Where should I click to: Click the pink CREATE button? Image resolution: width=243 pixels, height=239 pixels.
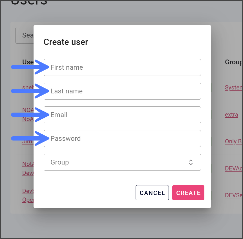pyautogui.click(x=188, y=193)
